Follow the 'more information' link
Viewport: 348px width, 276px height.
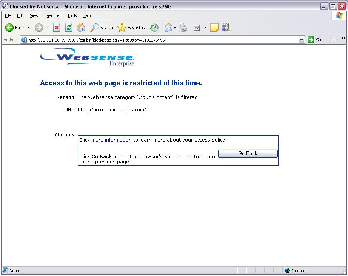tap(111, 140)
